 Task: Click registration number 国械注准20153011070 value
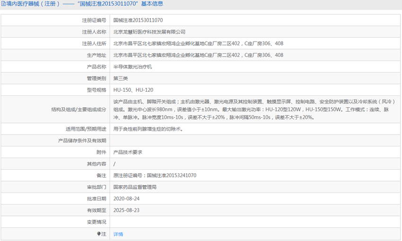pyautogui.click(x=138, y=20)
